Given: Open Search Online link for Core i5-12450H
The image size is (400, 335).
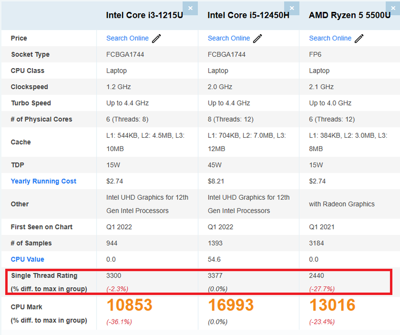Looking at the screenshot, I should click(x=229, y=38).
